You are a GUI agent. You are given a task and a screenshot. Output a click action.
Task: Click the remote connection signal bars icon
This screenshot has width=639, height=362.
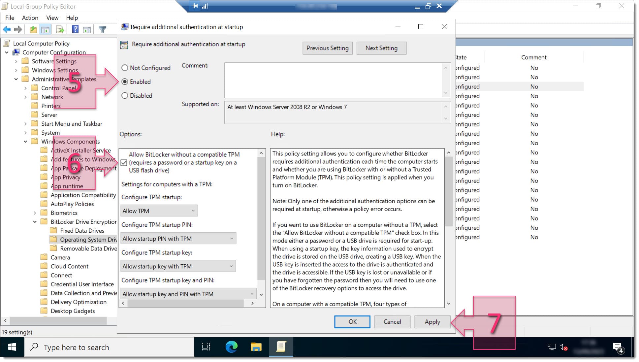(x=205, y=6)
